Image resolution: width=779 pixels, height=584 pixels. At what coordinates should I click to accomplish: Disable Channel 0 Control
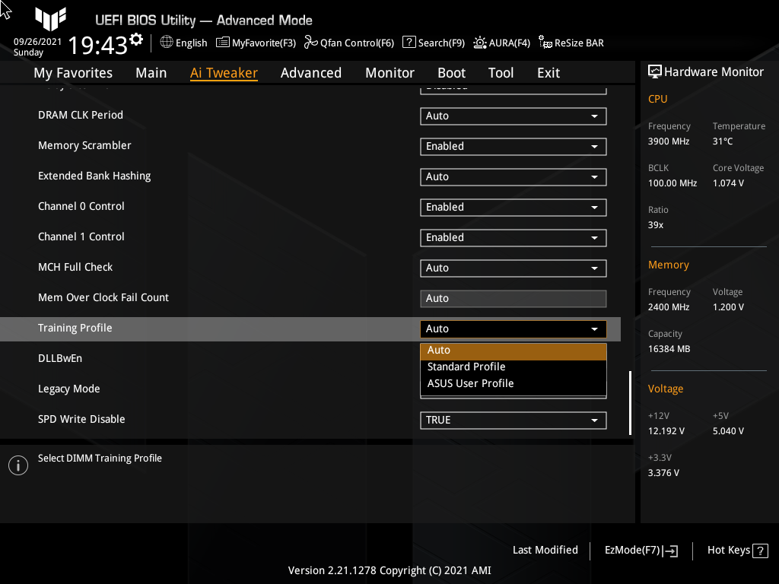tap(513, 207)
